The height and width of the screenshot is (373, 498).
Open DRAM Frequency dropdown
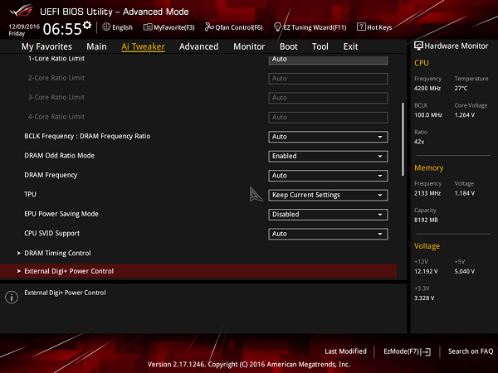(x=328, y=176)
